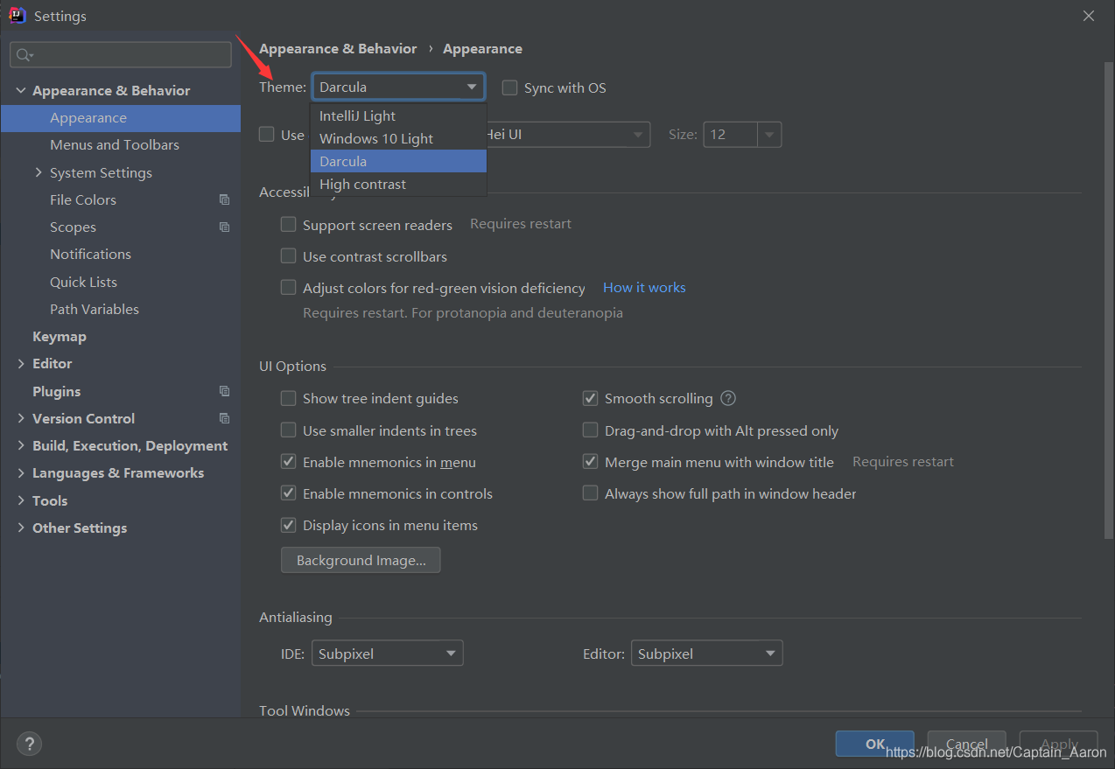Click the IntelliJ IDEA logo in title bar
Screen dimensions: 1115x769
click(x=18, y=16)
